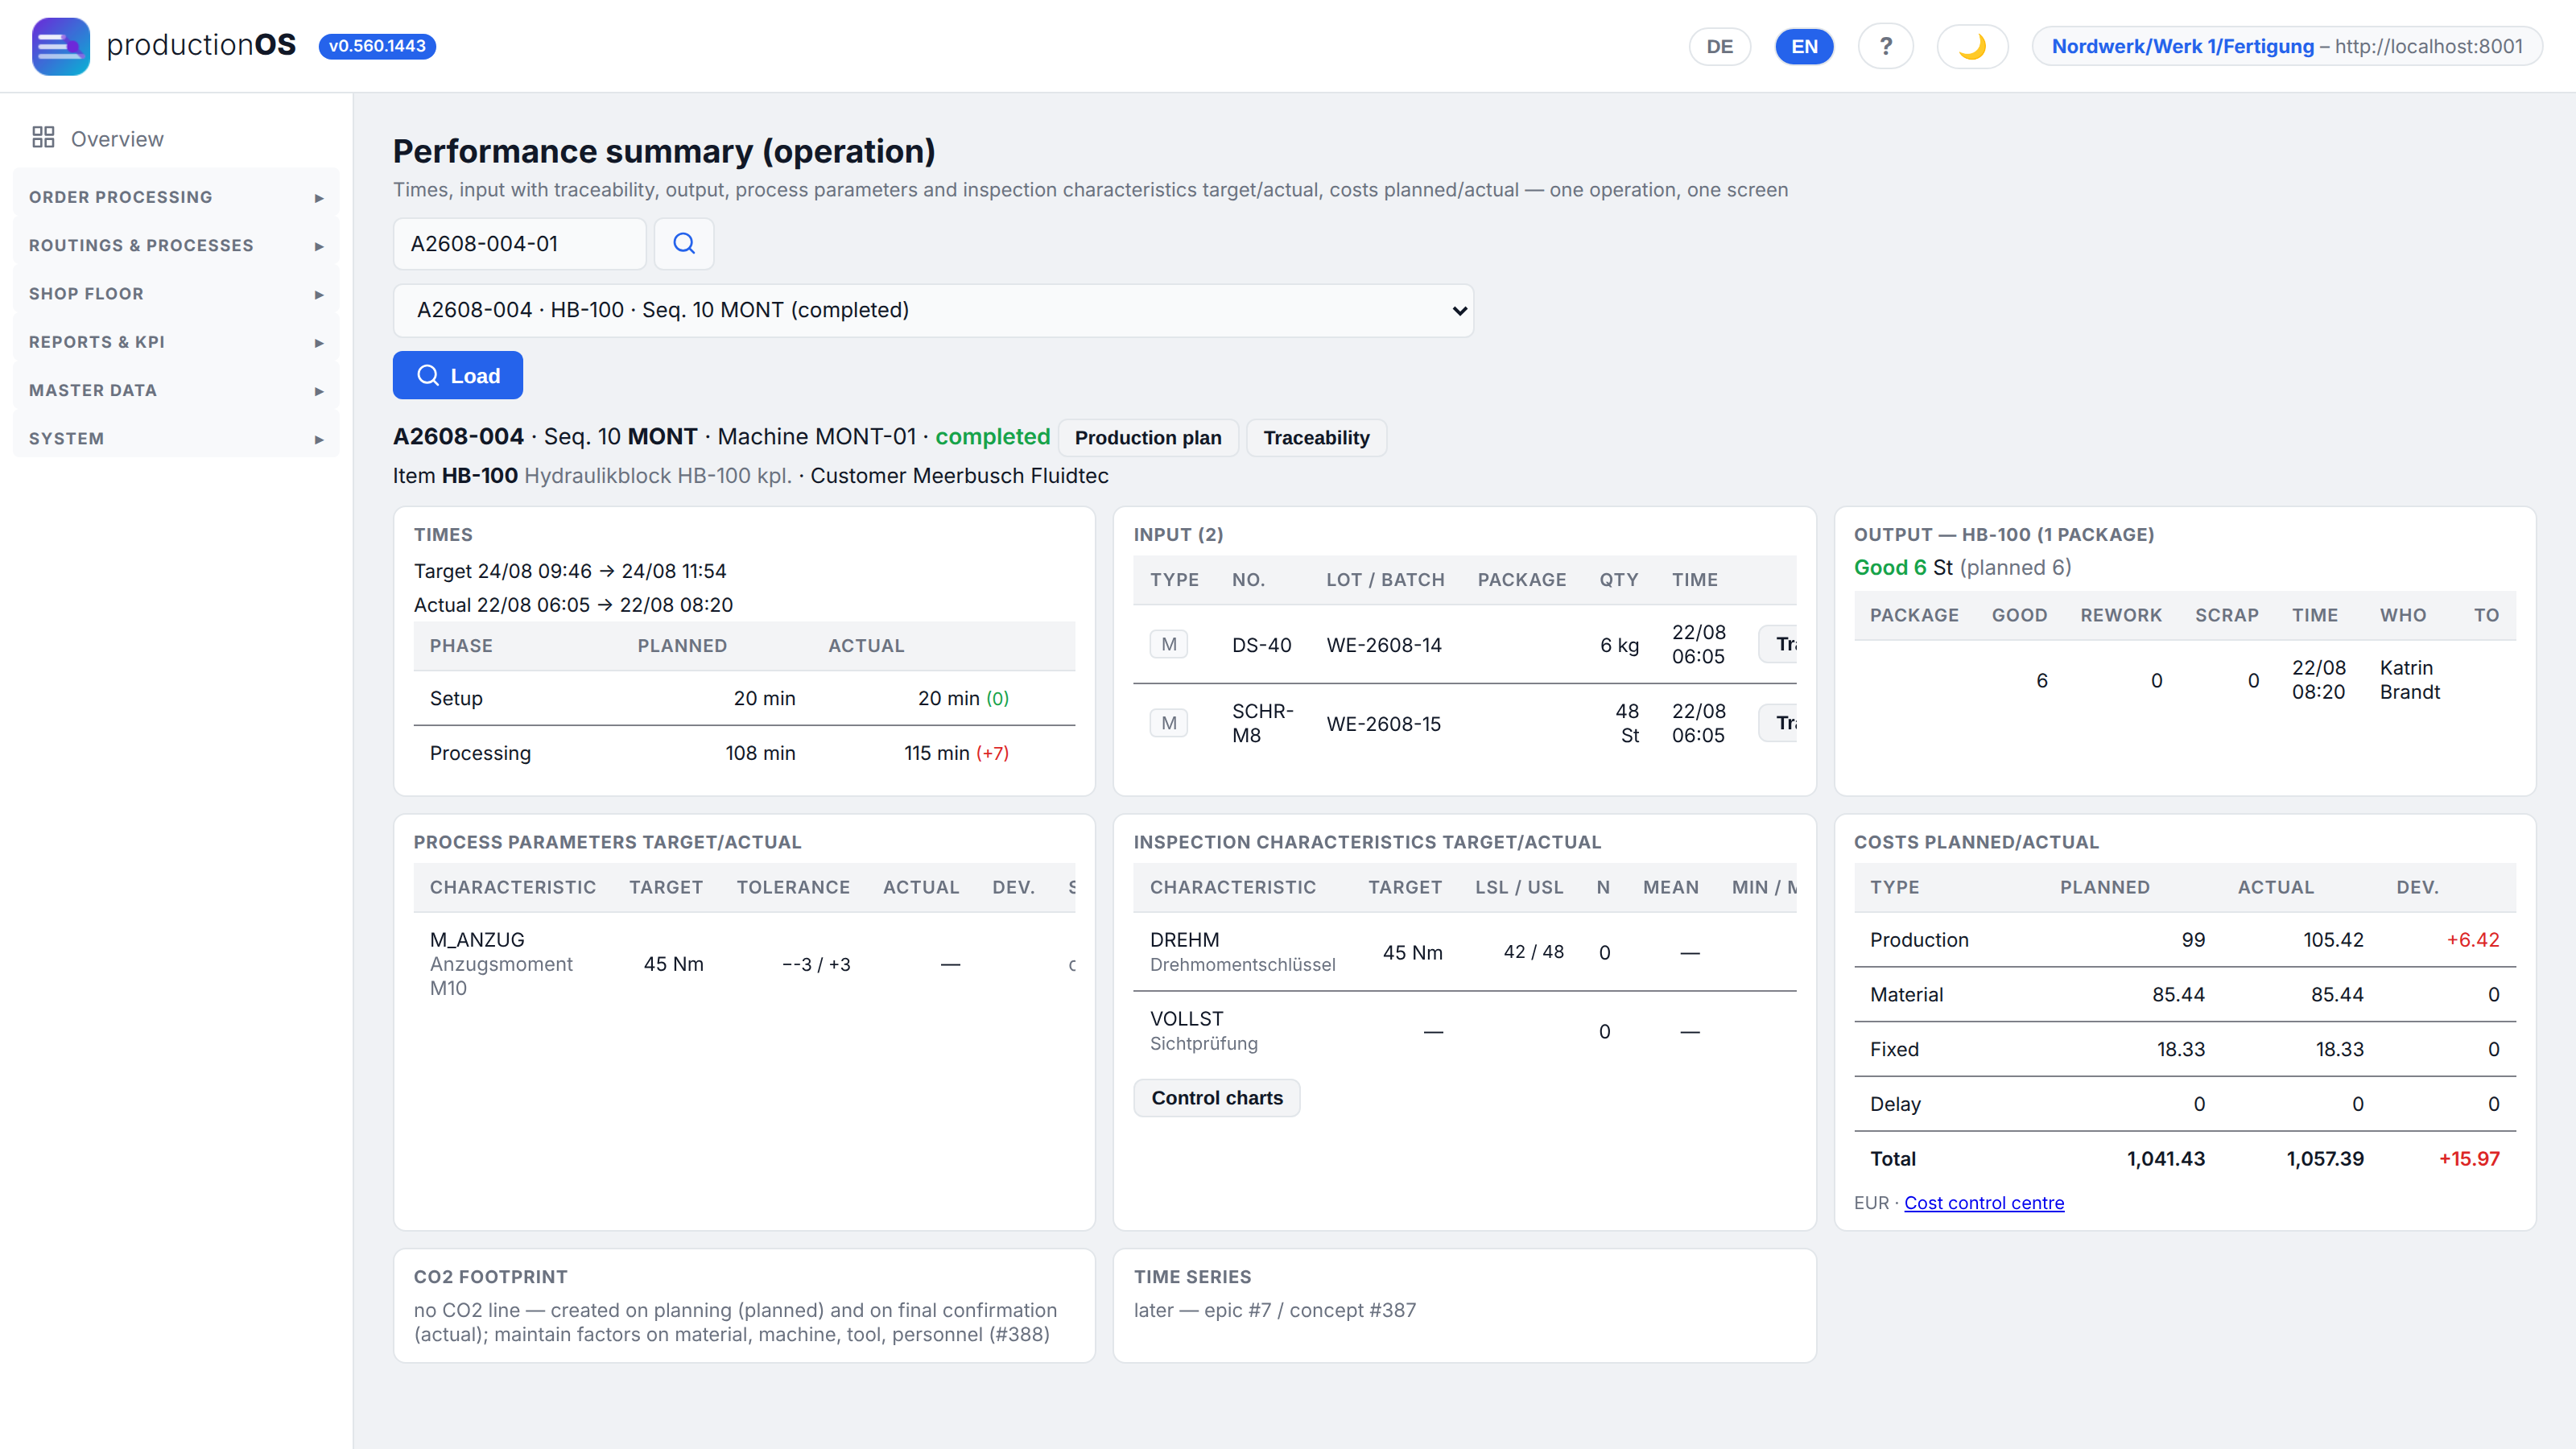
Task: Open Production plan button
Action: pos(1148,437)
